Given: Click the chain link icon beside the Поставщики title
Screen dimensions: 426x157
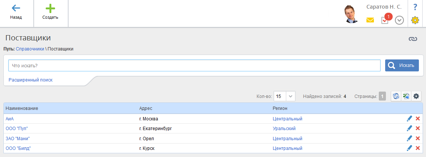Looking at the screenshot, I should (x=413, y=39).
